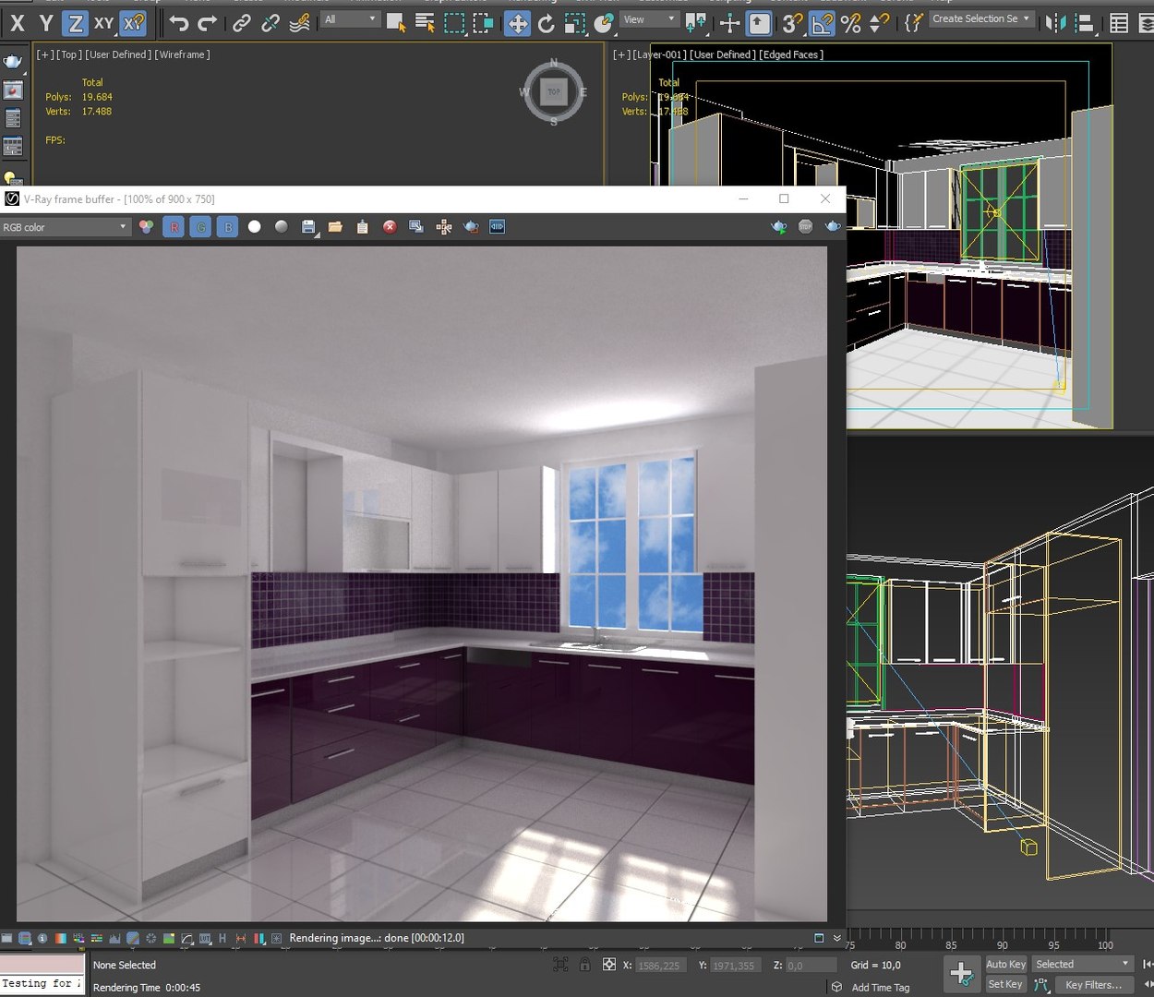Show V-Ray frame buffer history icon
1154x997 pixels.
point(498,226)
